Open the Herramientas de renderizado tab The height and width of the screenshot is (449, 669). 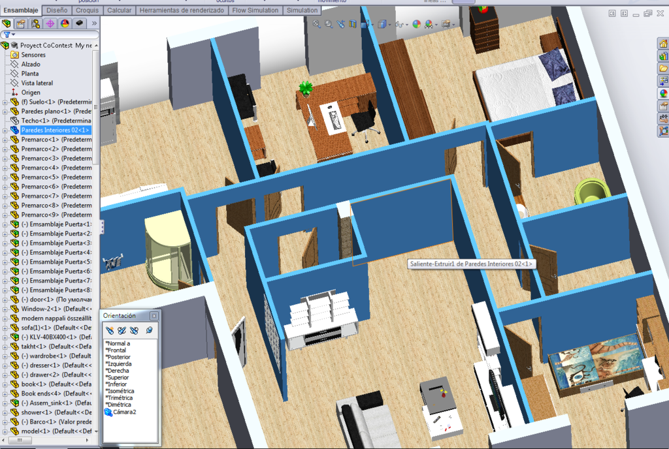point(182,10)
